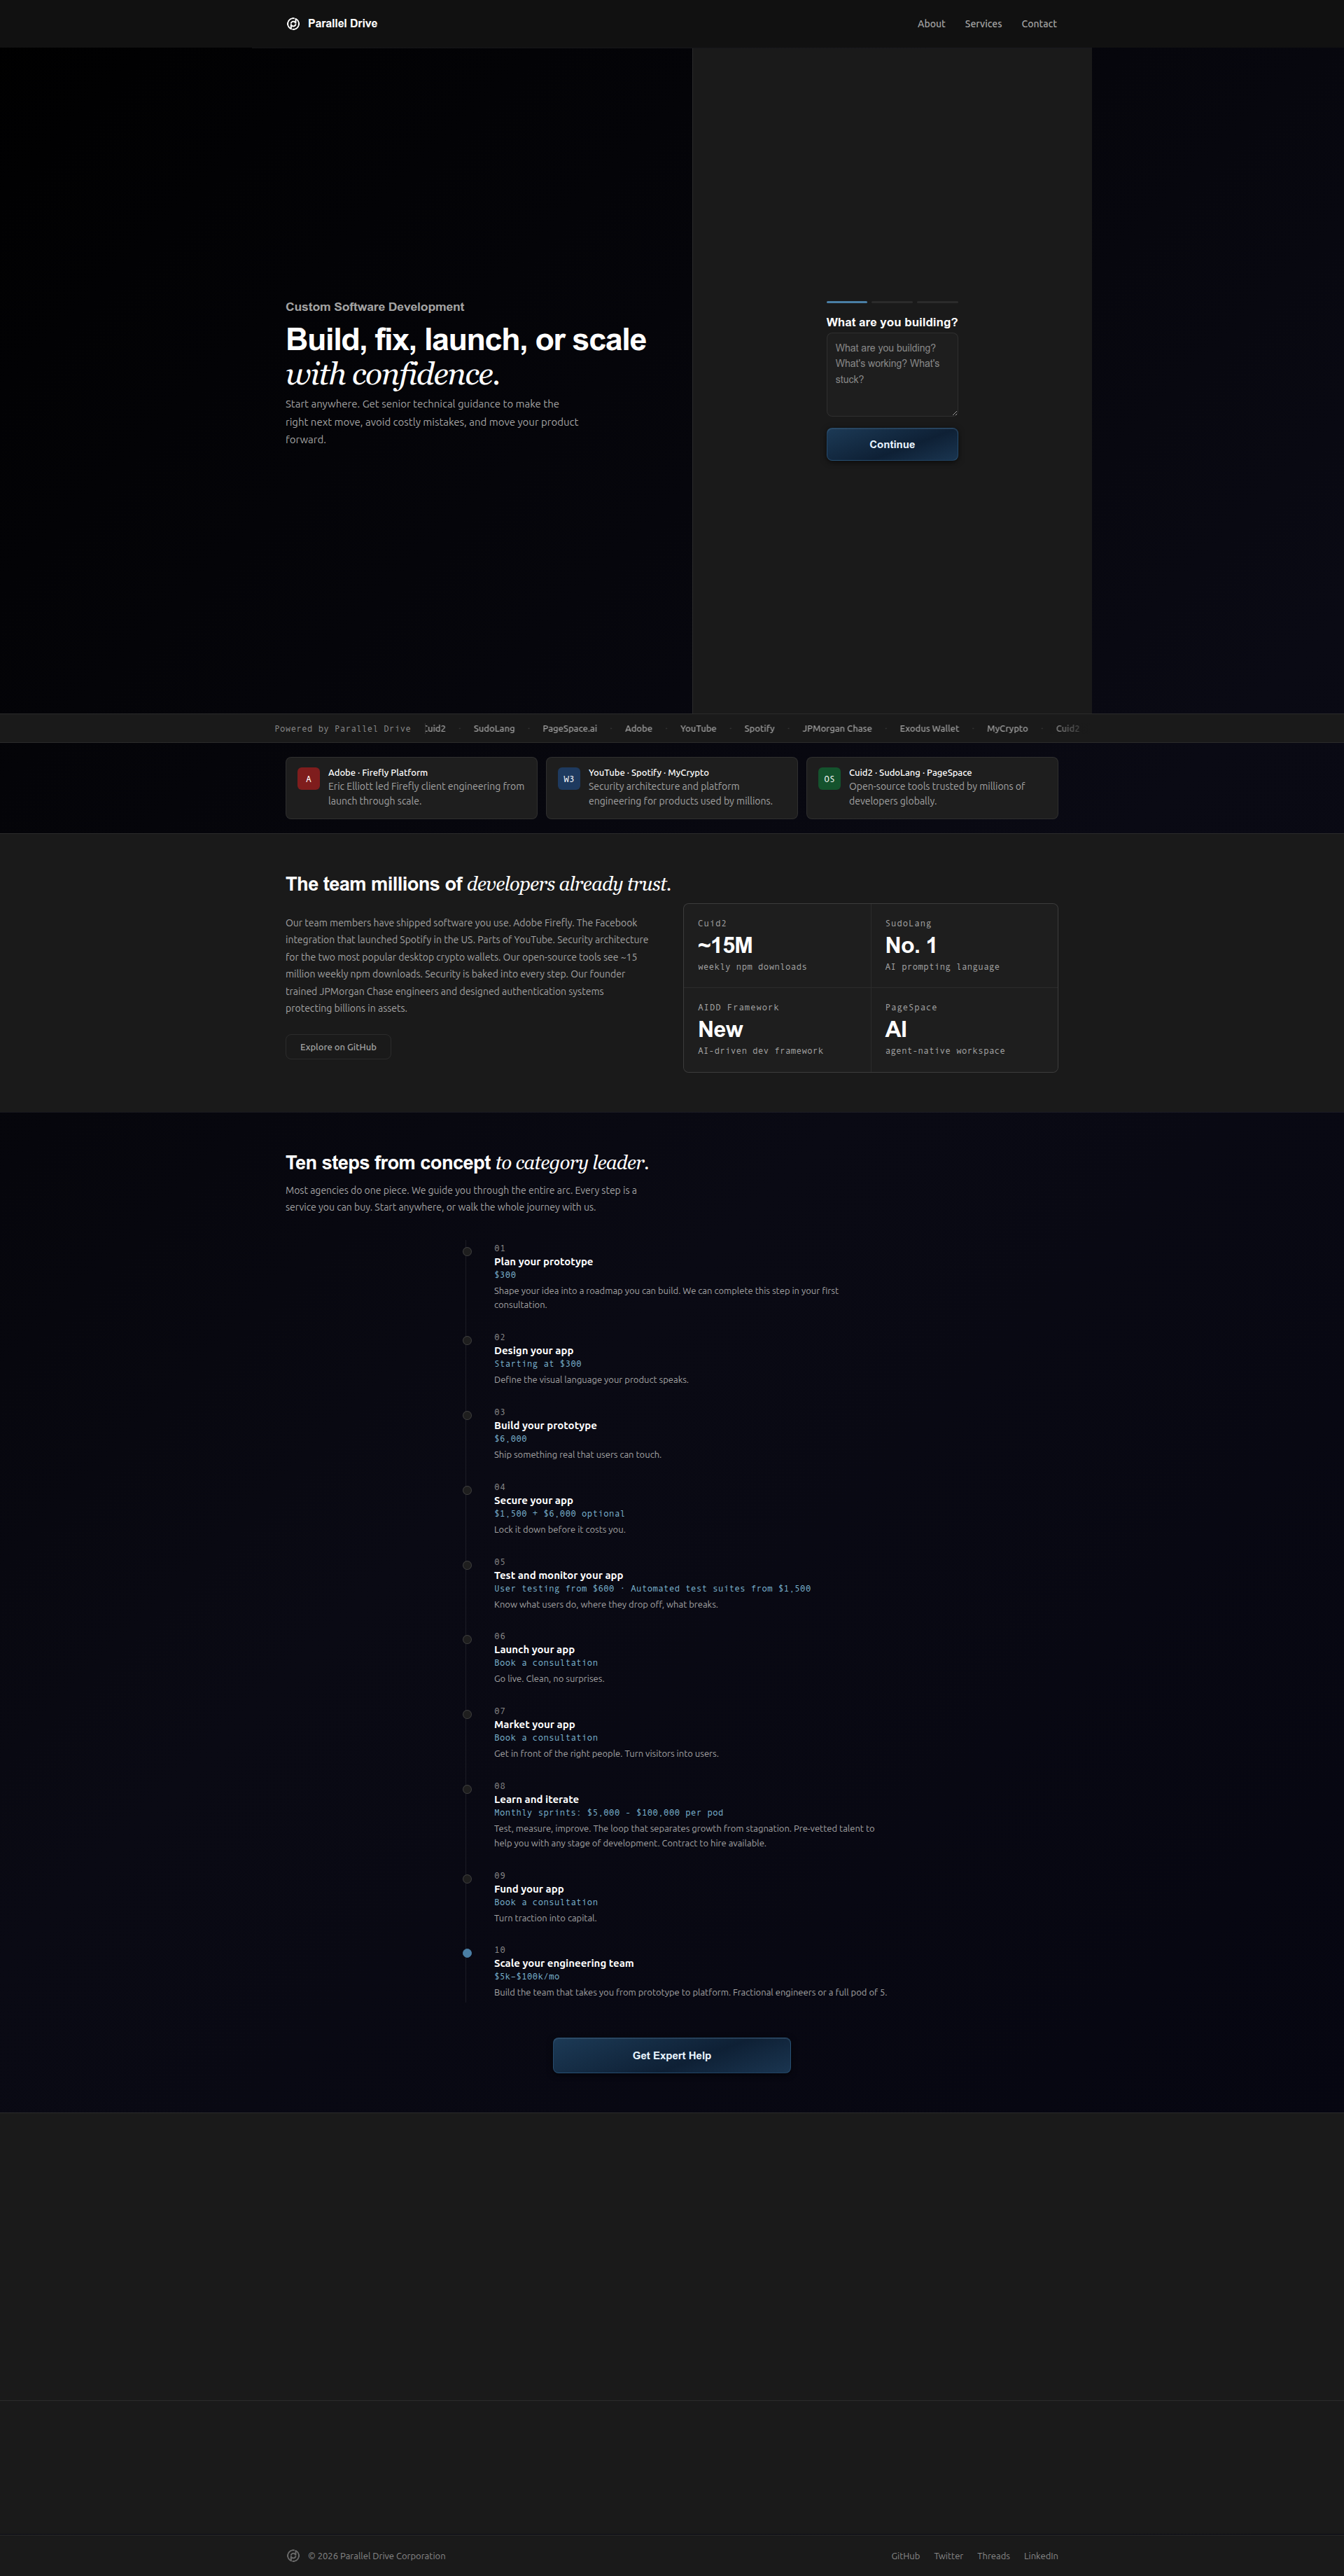Click the 'Build your prototype' step title
This screenshot has height=2576, width=1344.
point(545,1426)
